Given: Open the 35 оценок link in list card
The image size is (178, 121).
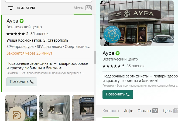Looking at the screenshot, I should 39,34.
